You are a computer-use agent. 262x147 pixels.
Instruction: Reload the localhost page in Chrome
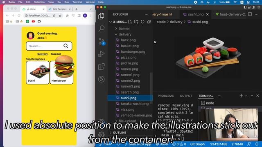tap(19, 16)
